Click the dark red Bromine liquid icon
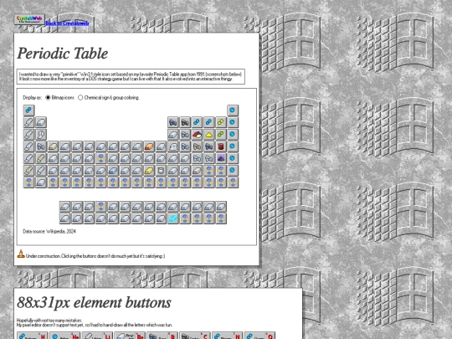This screenshot has height=339, width=452. point(221,146)
